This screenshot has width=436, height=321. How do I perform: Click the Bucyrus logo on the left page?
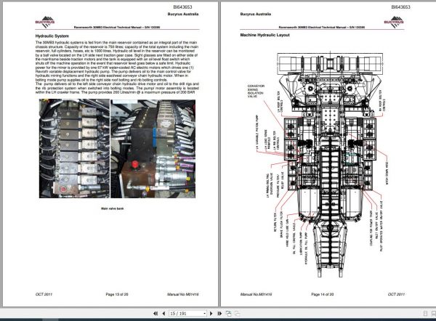click(45, 22)
